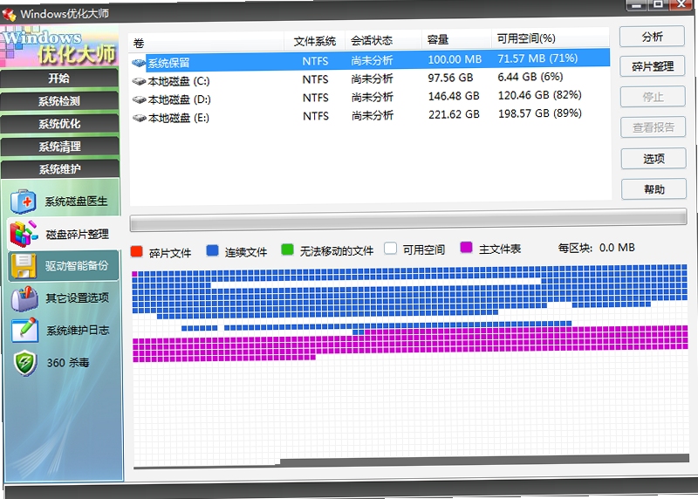Click the drive icon for 本地磁盘 (E:)
Image resolution: width=698 pixels, height=499 pixels.
pos(140,118)
